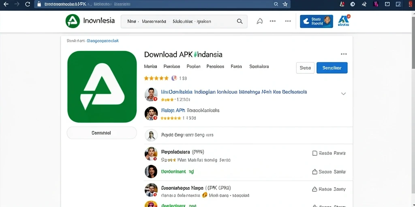The width and height of the screenshot is (415, 207).
Task: Click the lock icon in the Gvoonlahepro row
Action: tap(314, 189)
